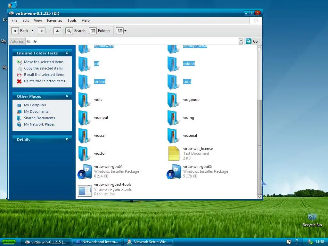Click the Views toolbar icon
Viewport: 328px width, 246px height.
click(x=120, y=31)
